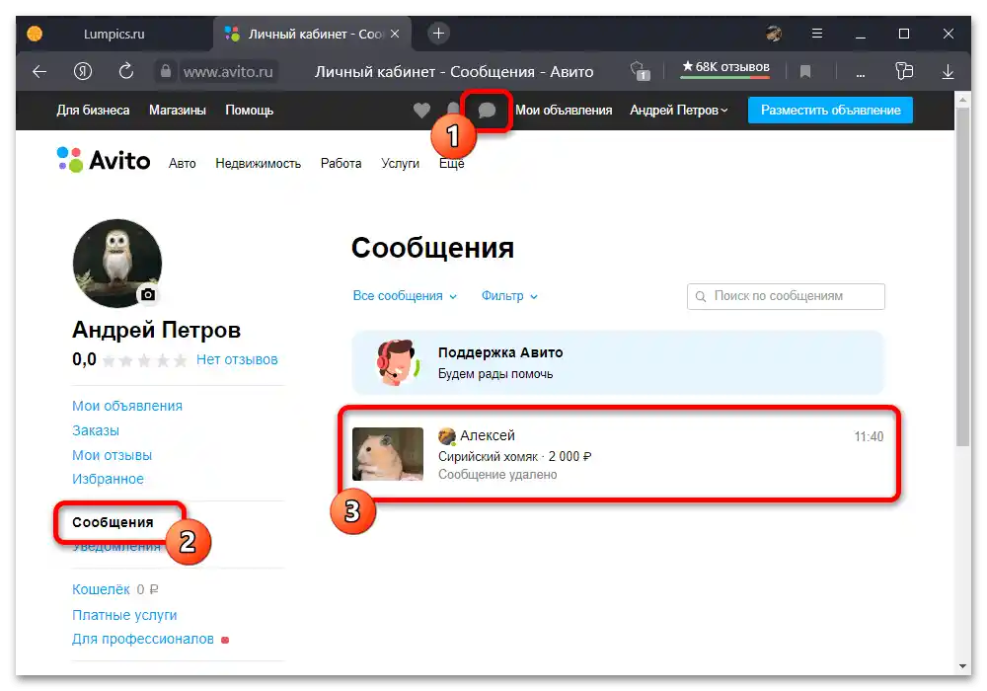Viewport: 987px width, 691px height.
Task: Go to Мои объявления in the top bar
Action: pos(564,111)
